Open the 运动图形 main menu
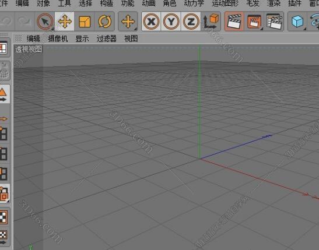 225,3
